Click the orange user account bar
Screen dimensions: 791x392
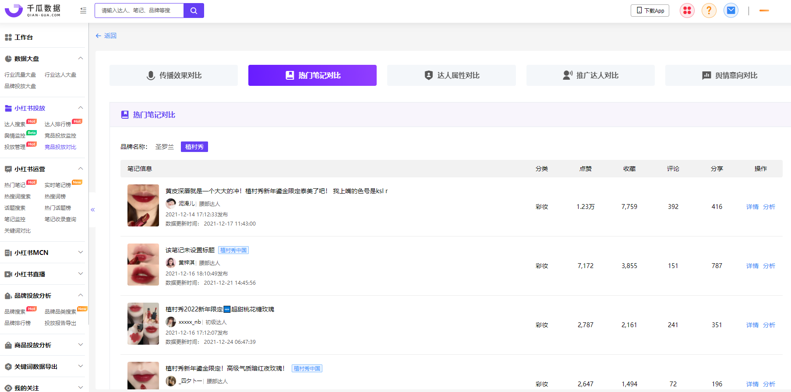[x=764, y=11]
